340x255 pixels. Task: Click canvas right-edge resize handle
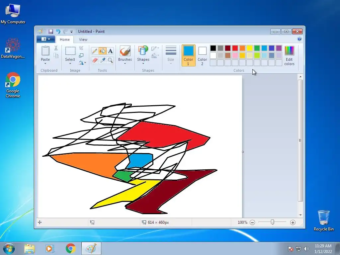(x=243, y=152)
